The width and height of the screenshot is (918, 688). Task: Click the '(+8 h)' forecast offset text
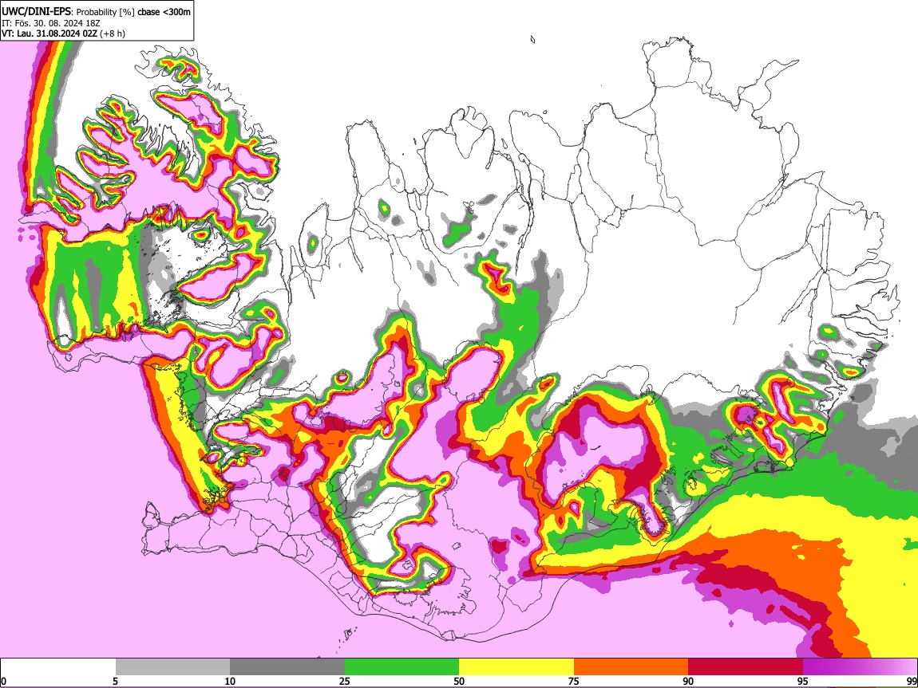(x=113, y=33)
